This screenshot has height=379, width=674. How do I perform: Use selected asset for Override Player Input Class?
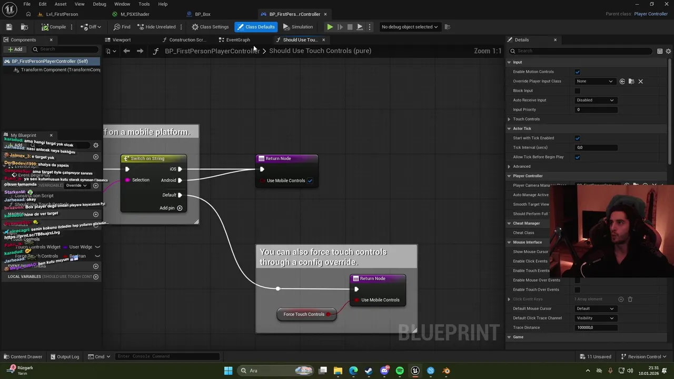point(622,81)
